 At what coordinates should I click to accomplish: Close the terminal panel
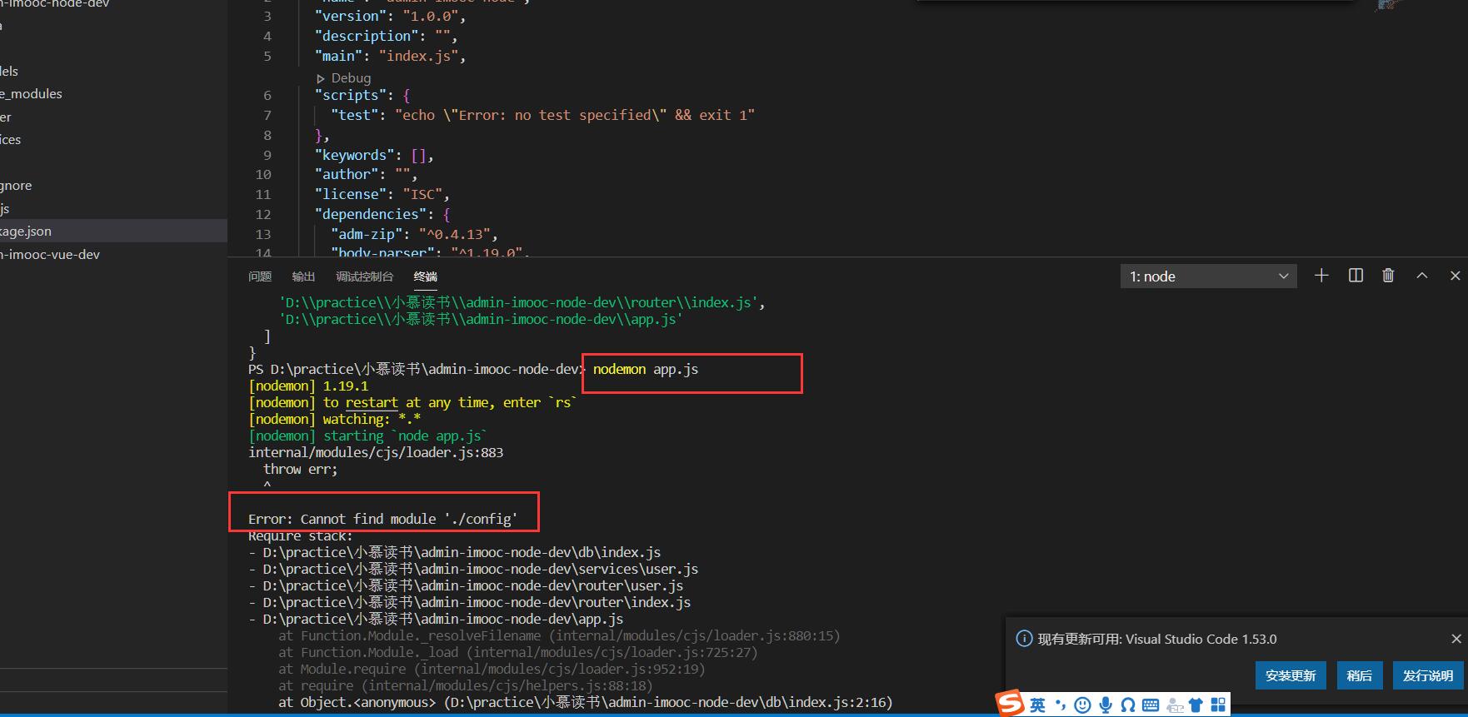click(x=1456, y=276)
